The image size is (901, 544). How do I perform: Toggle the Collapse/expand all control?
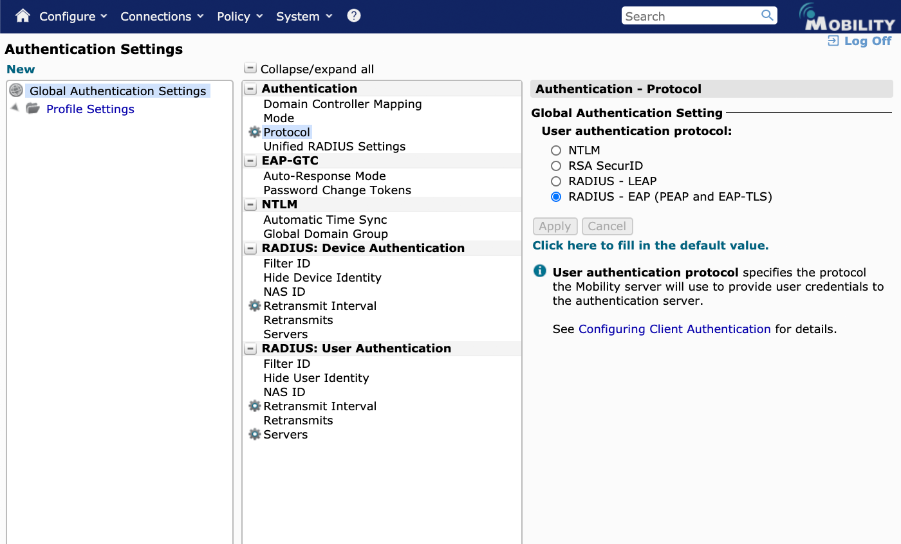250,69
